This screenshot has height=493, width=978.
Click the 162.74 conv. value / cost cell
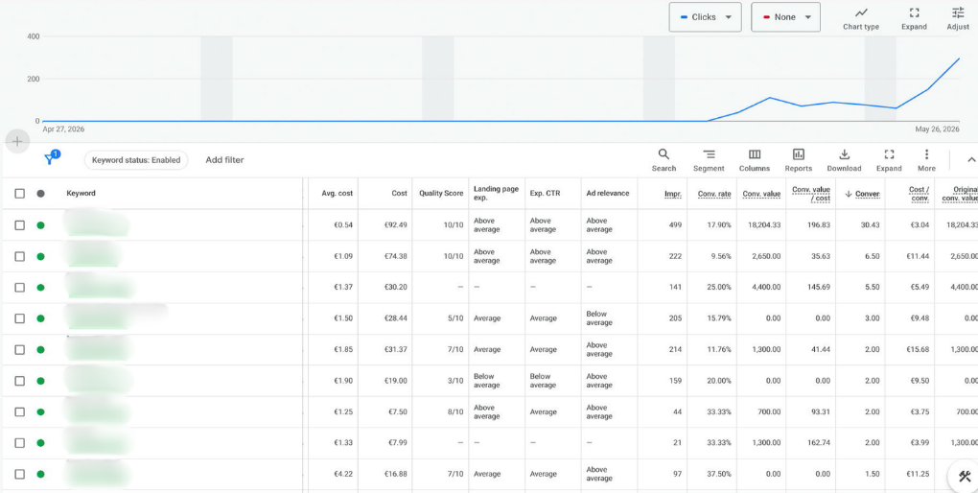(818, 443)
